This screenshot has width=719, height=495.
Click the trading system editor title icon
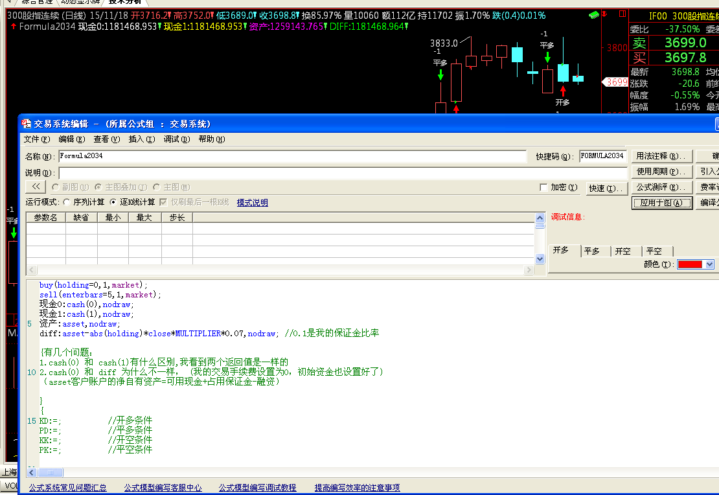coord(26,124)
